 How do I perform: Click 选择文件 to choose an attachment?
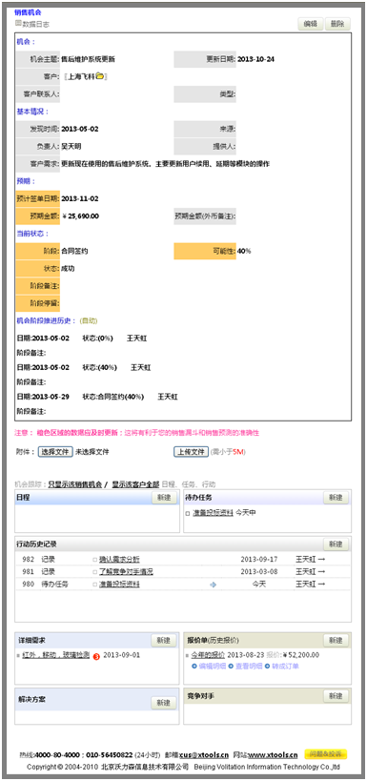pos(56,452)
